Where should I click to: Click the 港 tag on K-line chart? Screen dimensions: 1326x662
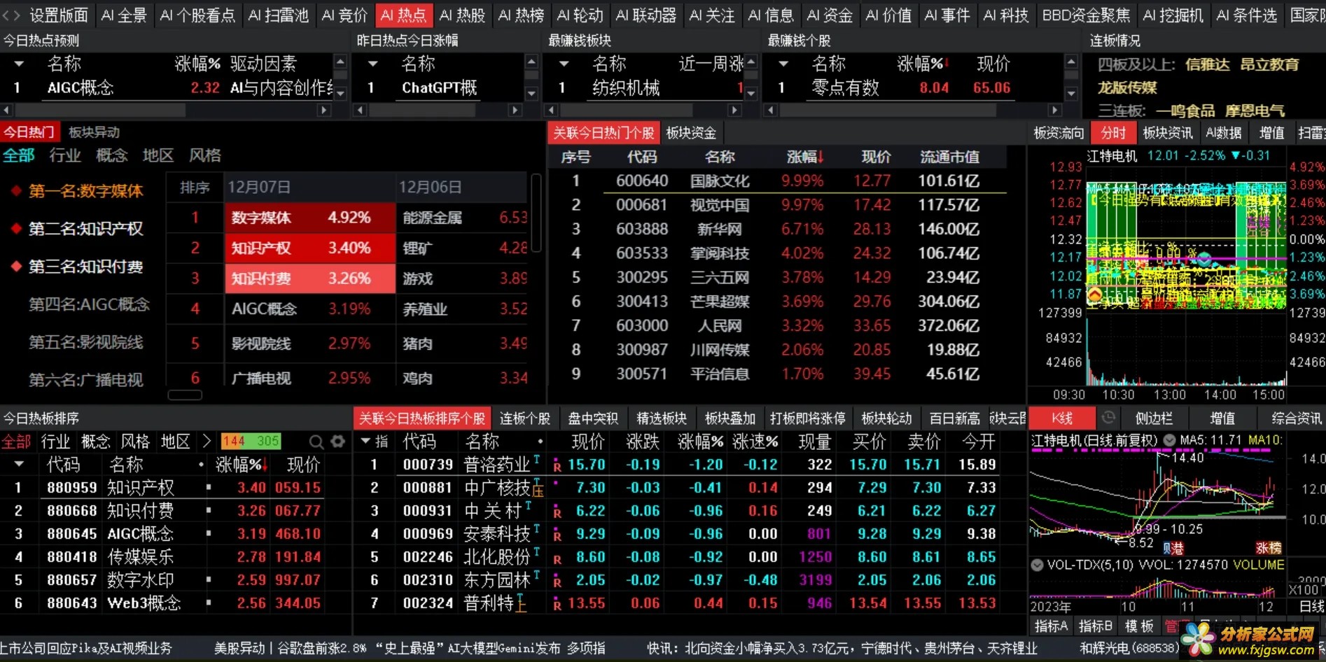pyautogui.click(x=1178, y=548)
